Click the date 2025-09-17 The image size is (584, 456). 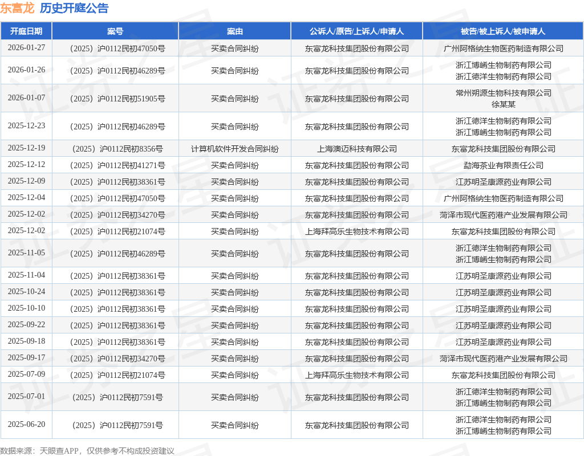click(x=26, y=358)
